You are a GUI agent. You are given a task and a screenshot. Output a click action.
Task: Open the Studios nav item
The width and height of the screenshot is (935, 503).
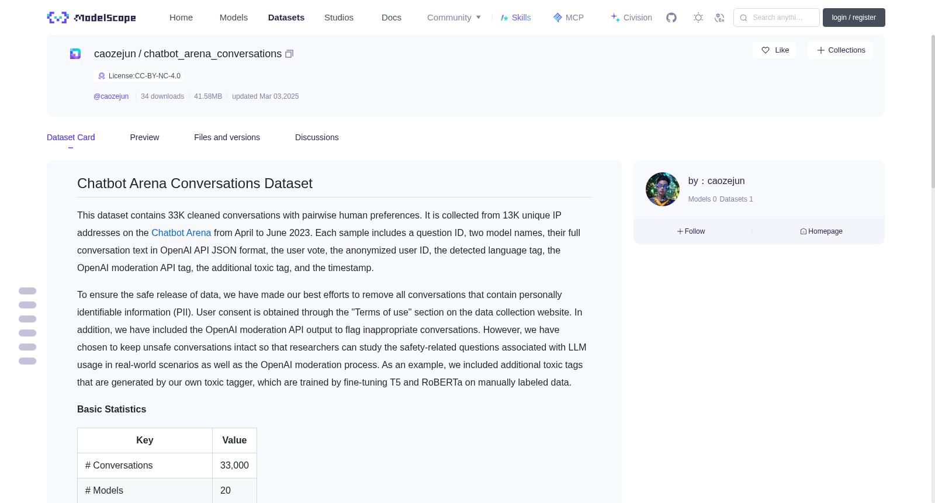[x=339, y=18]
